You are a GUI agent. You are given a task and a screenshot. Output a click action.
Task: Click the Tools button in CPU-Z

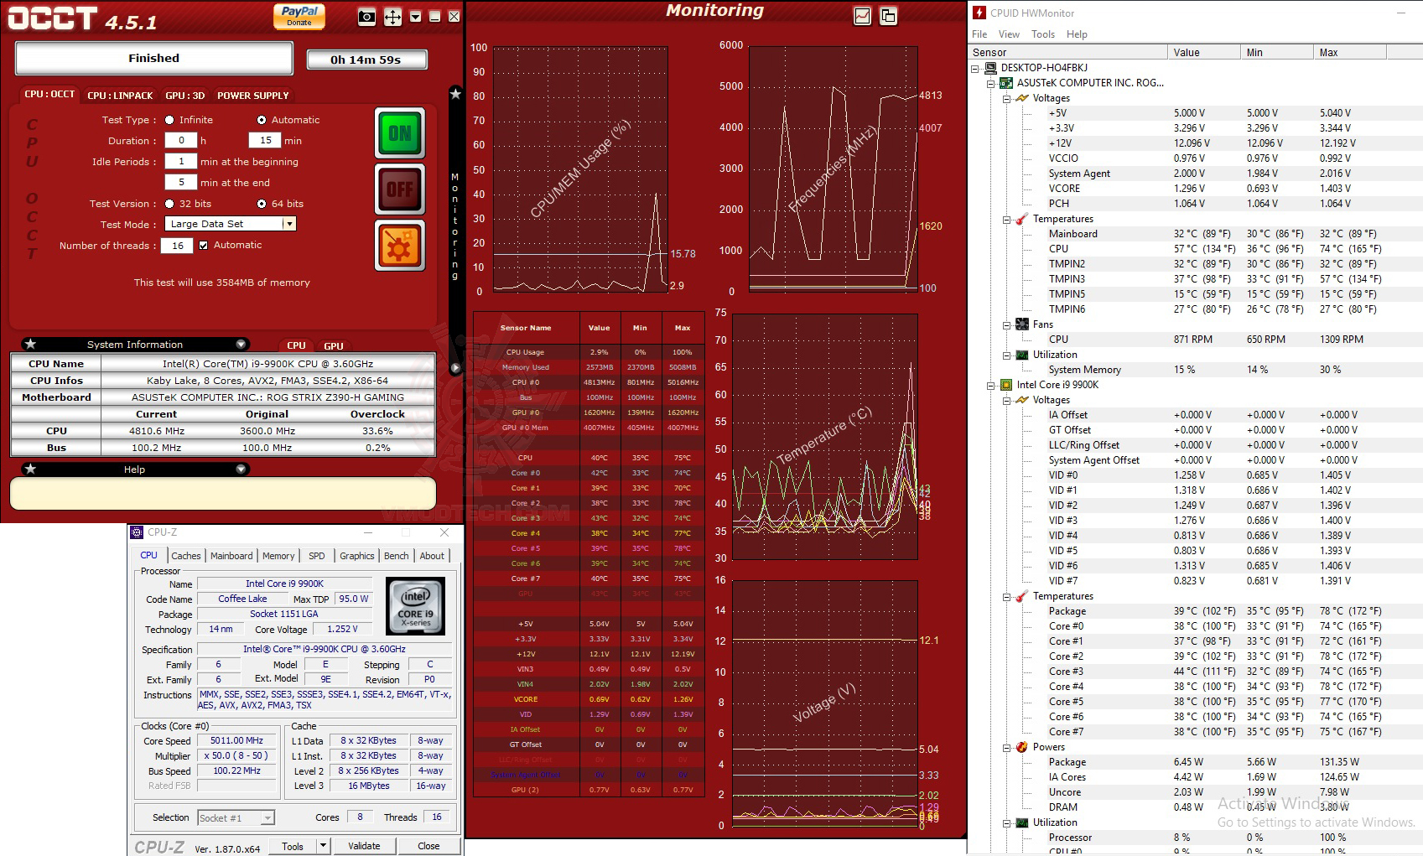tap(293, 846)
